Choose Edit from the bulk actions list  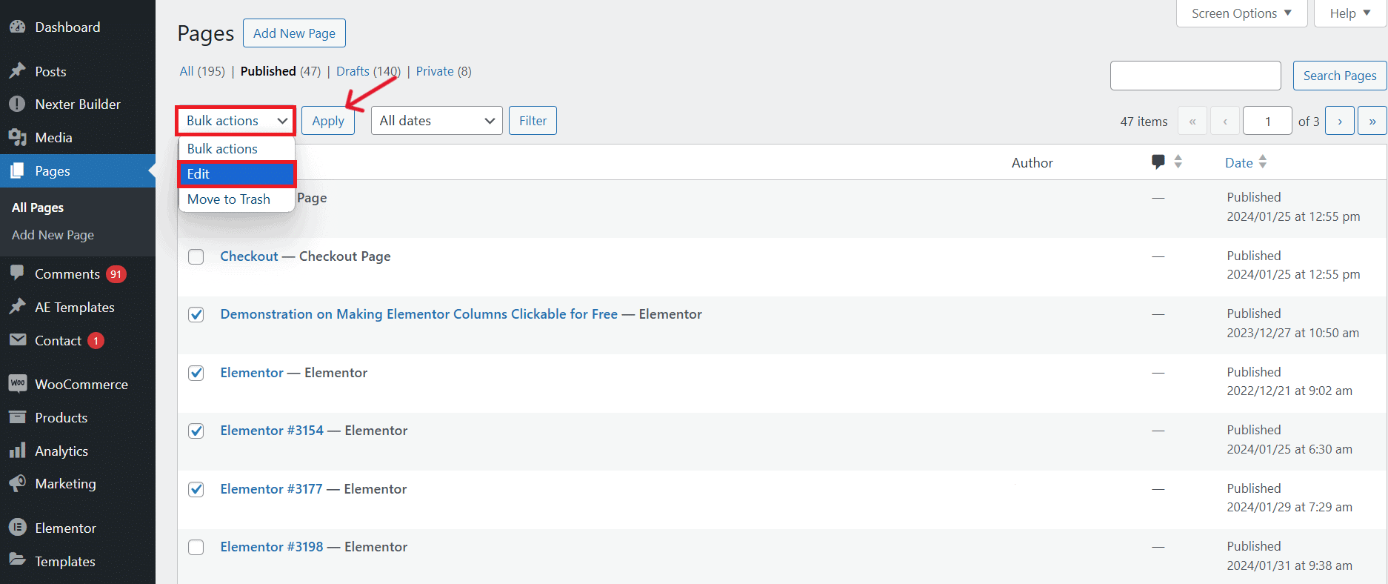236,174
